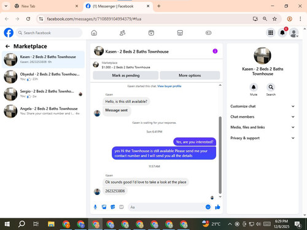Image resolution: width=307 pixels, height=230 pixels.
Task: Open the Marketplace storefront icon
Action: [180, 33]
